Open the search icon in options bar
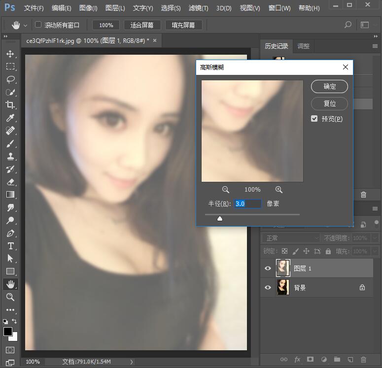The image size is (382, 368). [348, 25]
